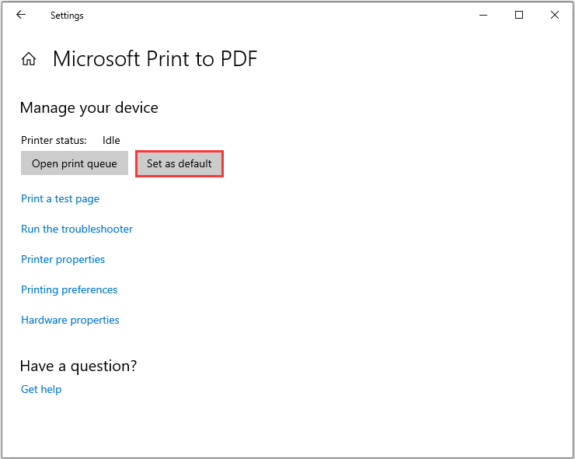Go back with the arrow icon
This screenshot has width=575, height=459.
(21, 15)
